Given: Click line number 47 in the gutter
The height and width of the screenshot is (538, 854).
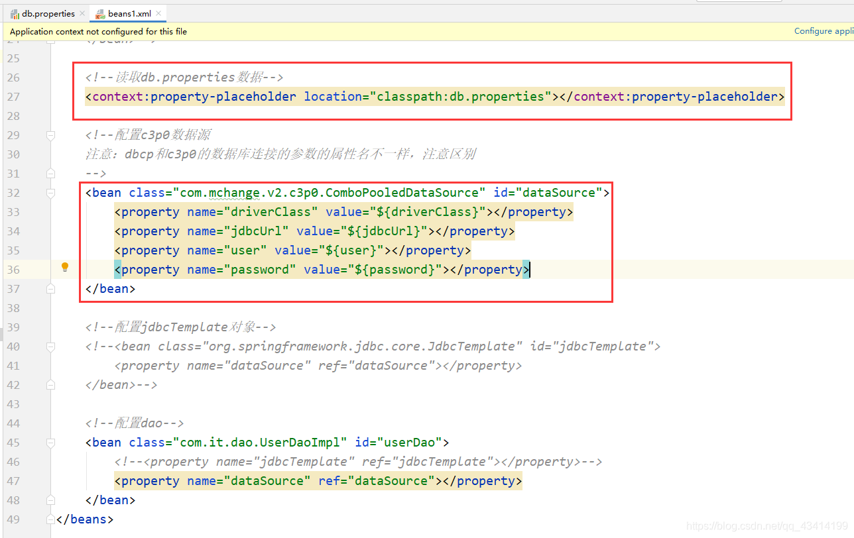Looking at the screenshot, I should tap(13, 481).
